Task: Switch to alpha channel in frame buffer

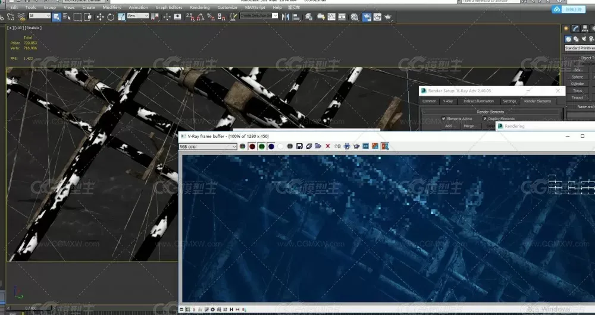Action: 280,146
